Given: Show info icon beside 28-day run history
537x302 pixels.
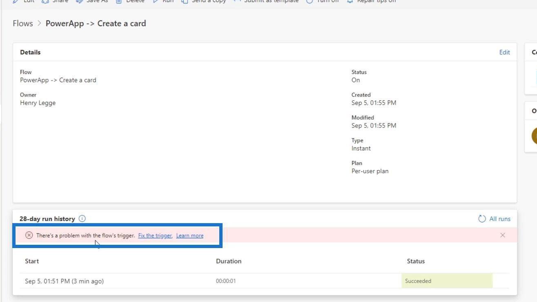Looking at the screenshot, I should [x=82, y=219].
